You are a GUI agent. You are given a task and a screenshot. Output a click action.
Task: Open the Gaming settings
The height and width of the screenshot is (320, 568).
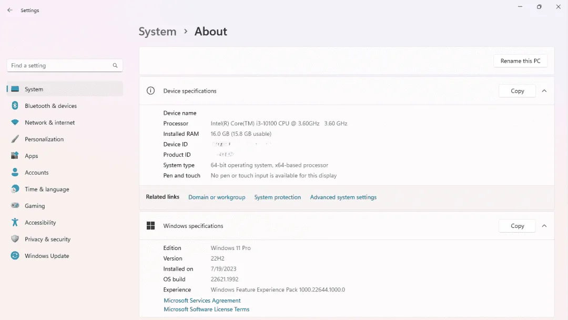click(x=65, y=206)
